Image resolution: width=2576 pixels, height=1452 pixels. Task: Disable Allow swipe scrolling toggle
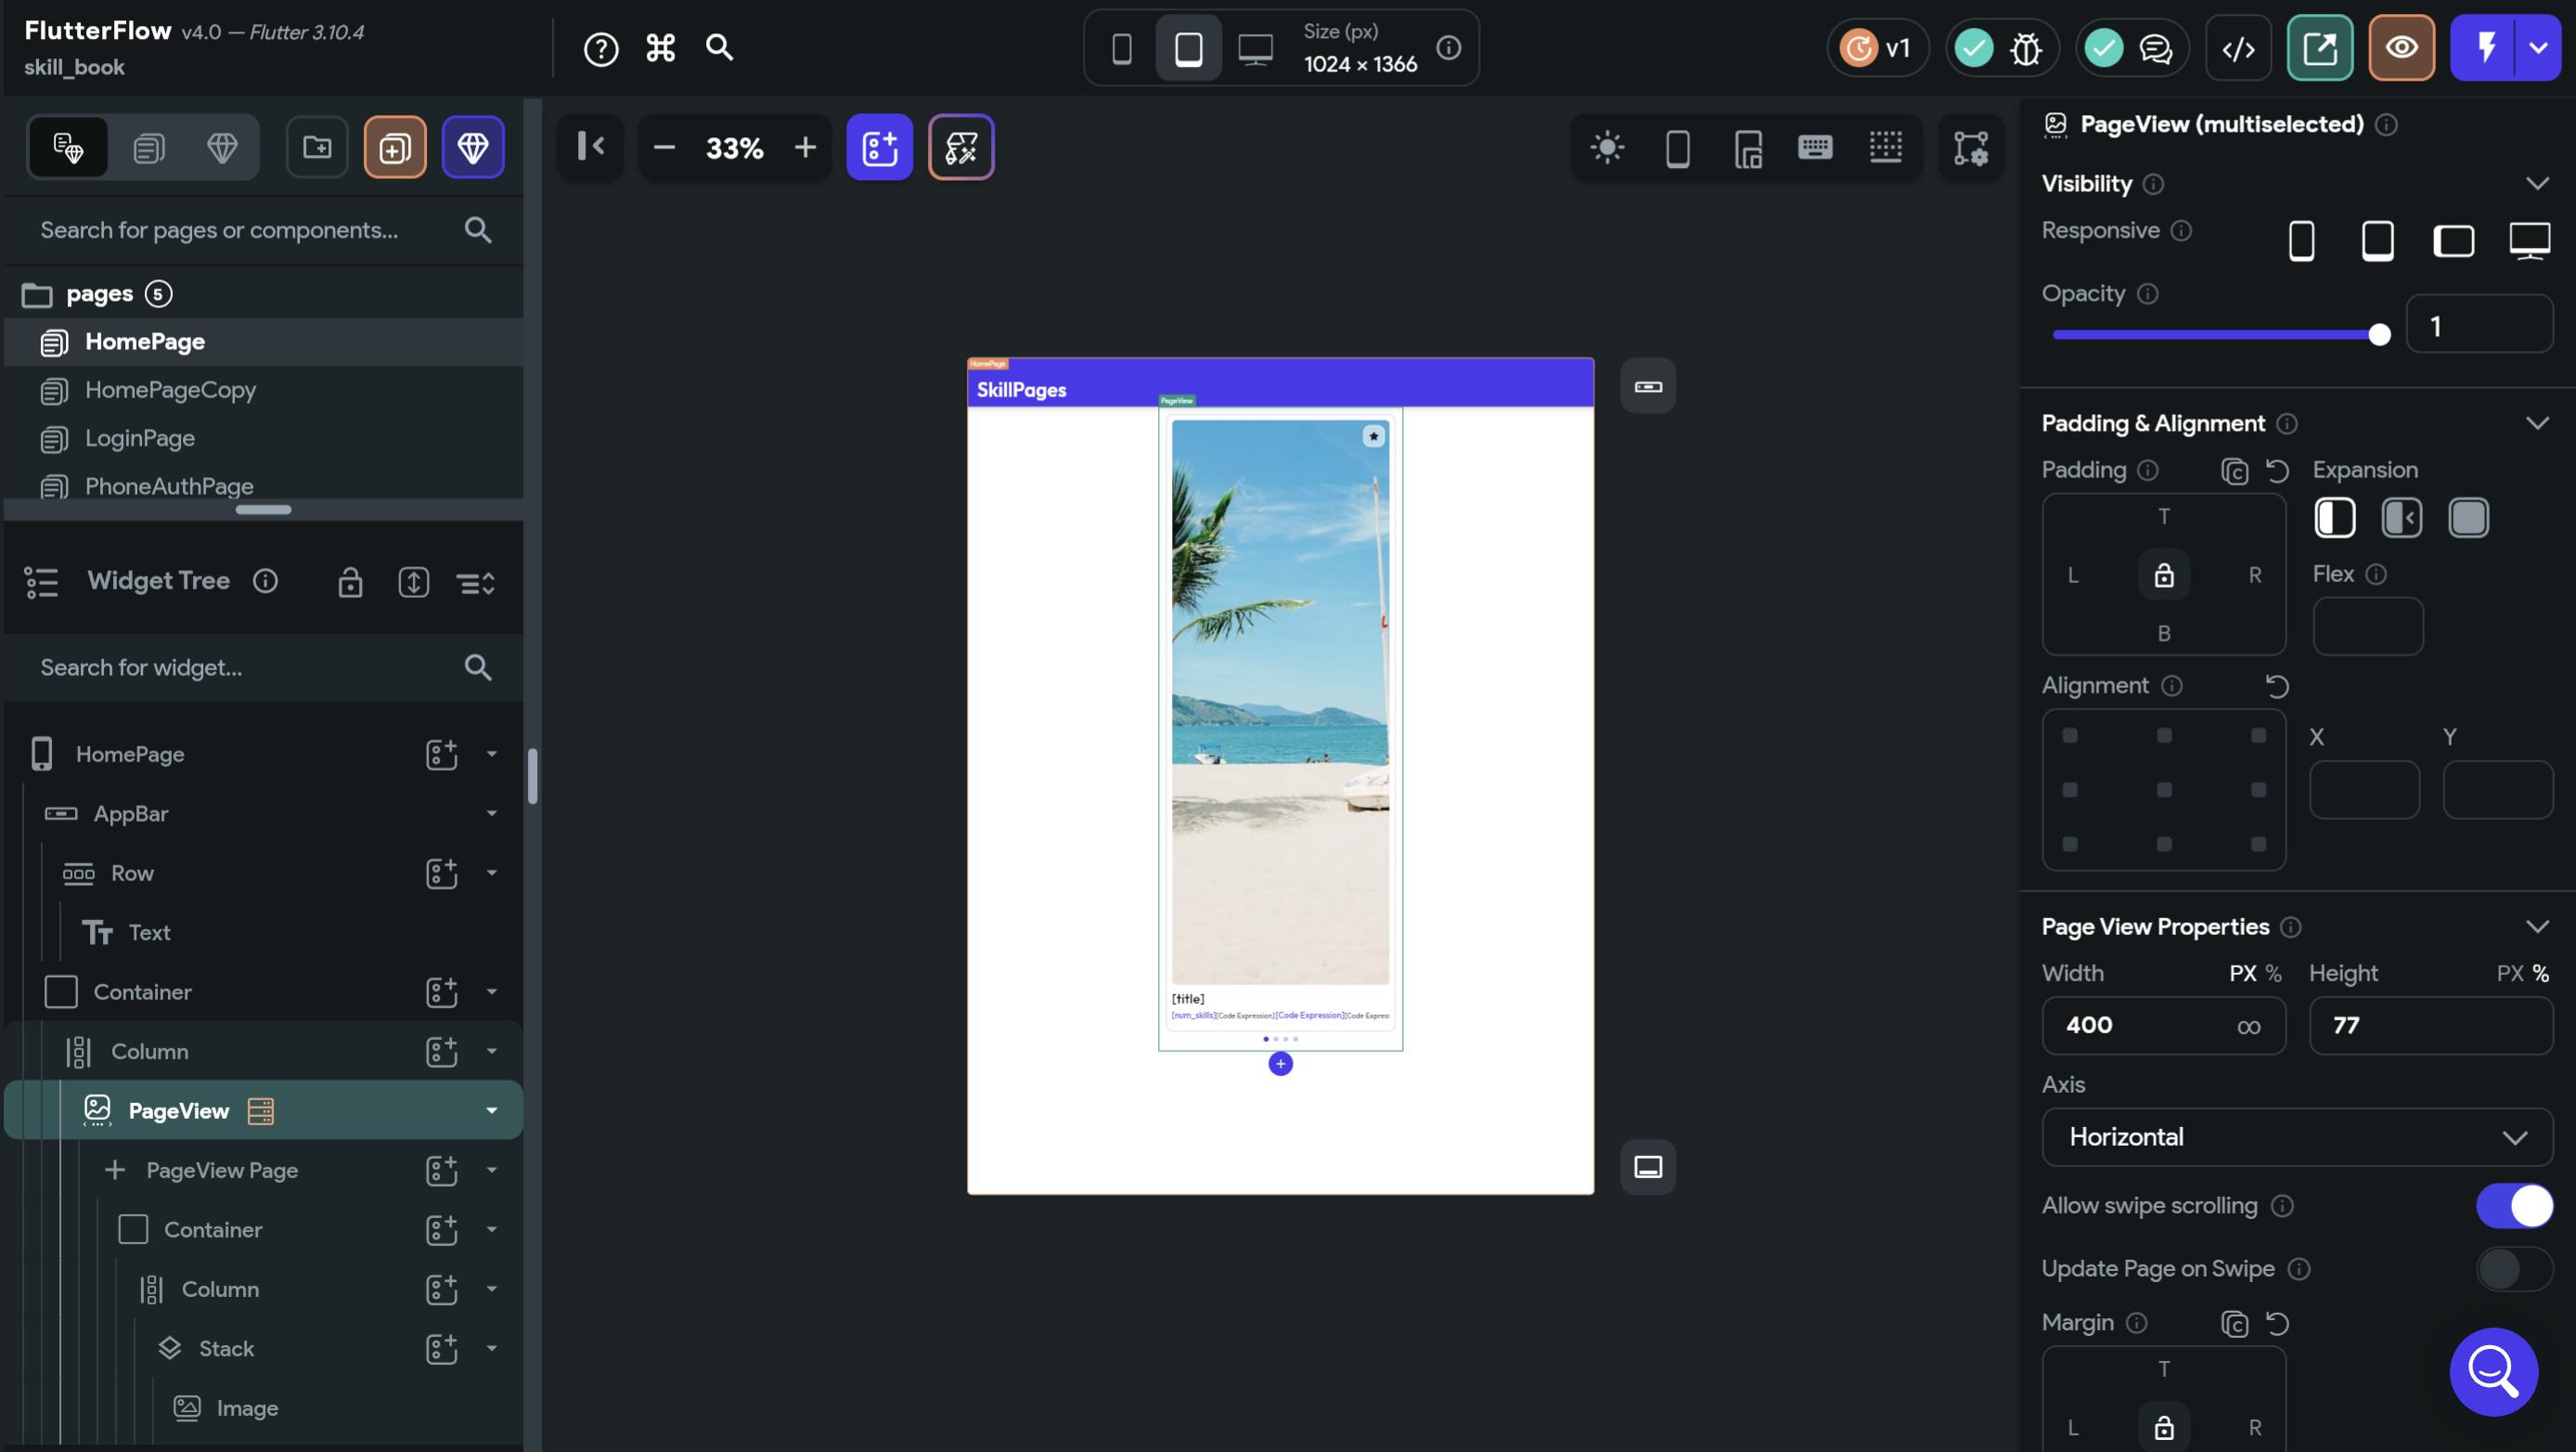point(2514,1206)
